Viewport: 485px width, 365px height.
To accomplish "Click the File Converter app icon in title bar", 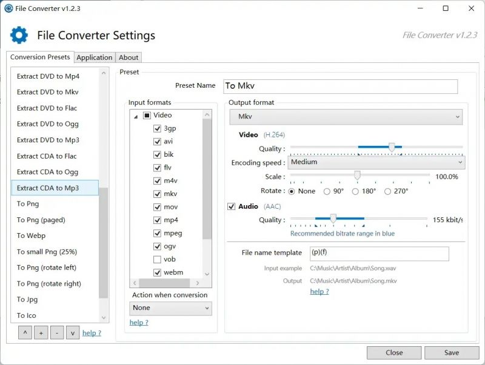I will pos(8,8).
